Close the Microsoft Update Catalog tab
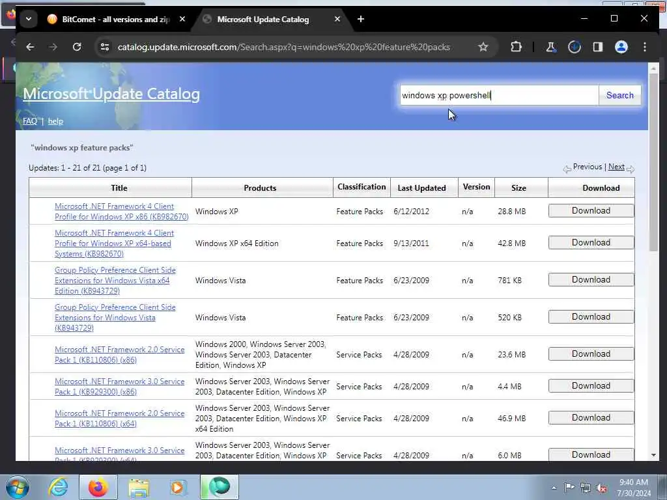Viewport: 667px width, 500px height. [x=337, y=19]
